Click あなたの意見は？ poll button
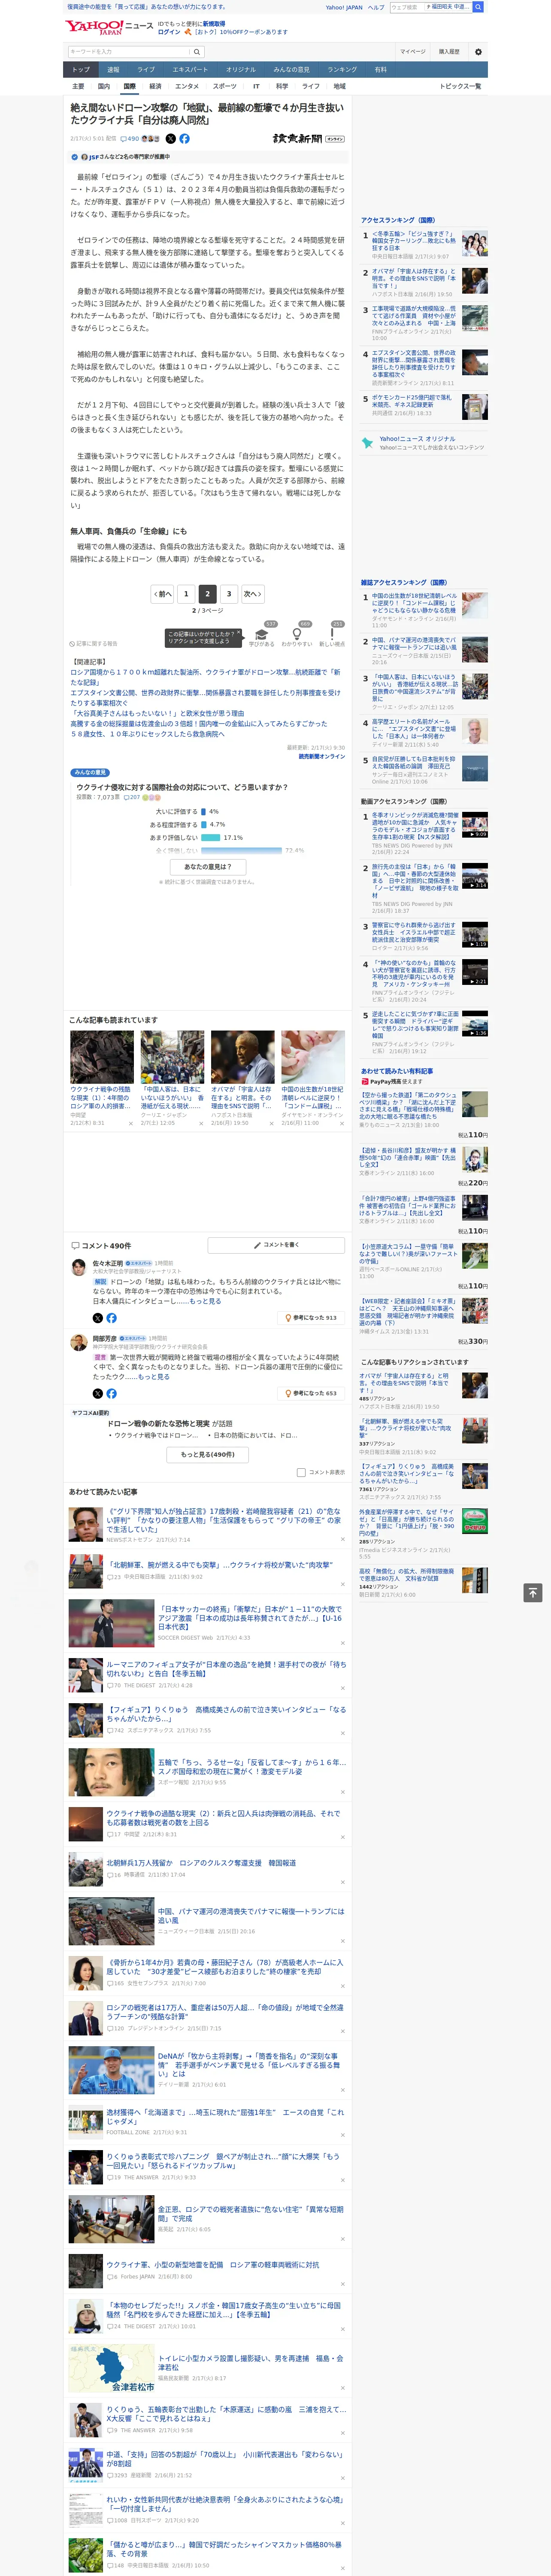This screenshot has height=2576, width=551. click(x=208, y=867)
